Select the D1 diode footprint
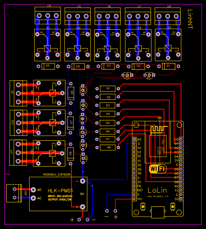The width and height of the screenshot is (206, 229). tap(169, 66)
